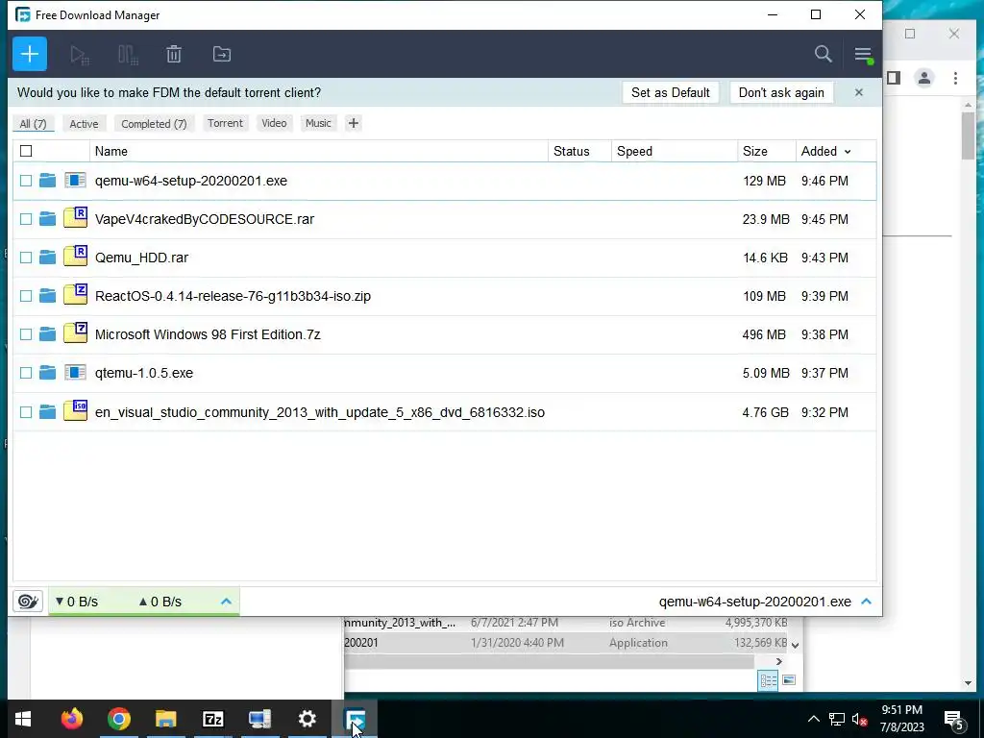Click the muted volume tray icon
The height and width of the screenshot is (738, 984).
pyautogui.click(x=859, y=719)
